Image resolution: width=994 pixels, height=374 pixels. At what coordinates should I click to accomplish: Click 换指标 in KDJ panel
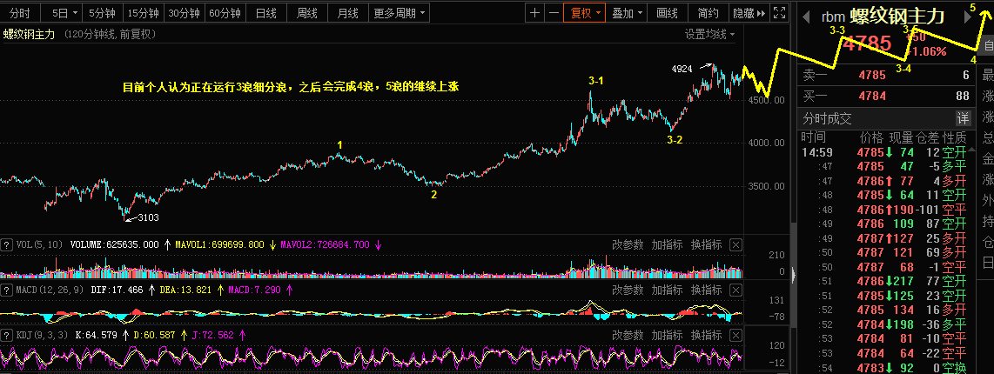point(706,335)
